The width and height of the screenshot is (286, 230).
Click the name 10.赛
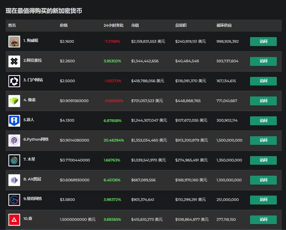coord(28,218)
